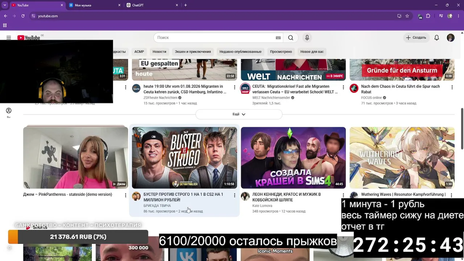The height and width of the screenshot is (261, 464).
Task: Open the YouTube notifications bell
Action: 437,38
